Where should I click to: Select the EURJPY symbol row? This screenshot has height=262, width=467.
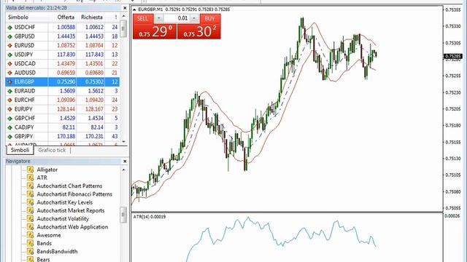(63, 109)
